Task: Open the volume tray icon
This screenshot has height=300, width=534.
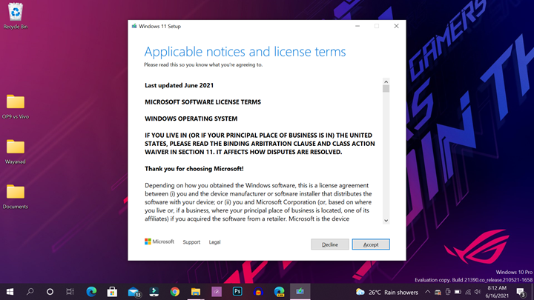Action: point(478,292)
